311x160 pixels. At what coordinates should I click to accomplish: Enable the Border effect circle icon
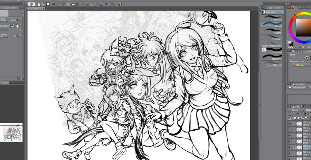307,58
